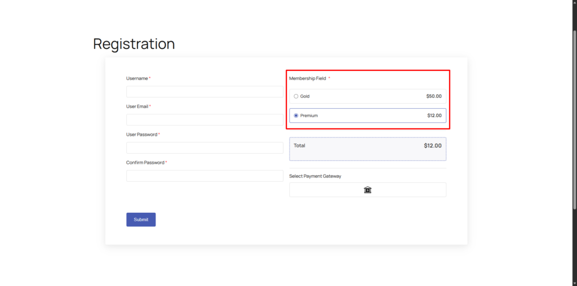Screen dimensions: 577x286
Task: Select the Gold membership radio button
Action: click(296, 96)
